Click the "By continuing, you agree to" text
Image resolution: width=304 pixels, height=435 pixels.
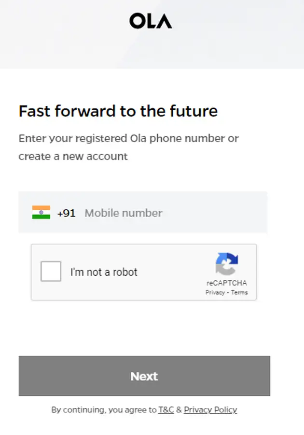pyautogui.click(x=104, y=410)
